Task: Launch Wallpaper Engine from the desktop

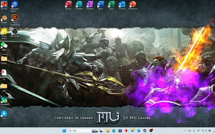Action: click(x=15, y=6)
